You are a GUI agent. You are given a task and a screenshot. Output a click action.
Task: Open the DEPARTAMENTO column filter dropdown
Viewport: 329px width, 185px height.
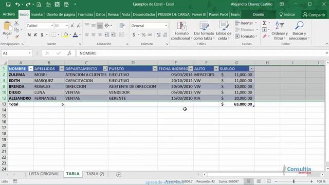[105, 69]
